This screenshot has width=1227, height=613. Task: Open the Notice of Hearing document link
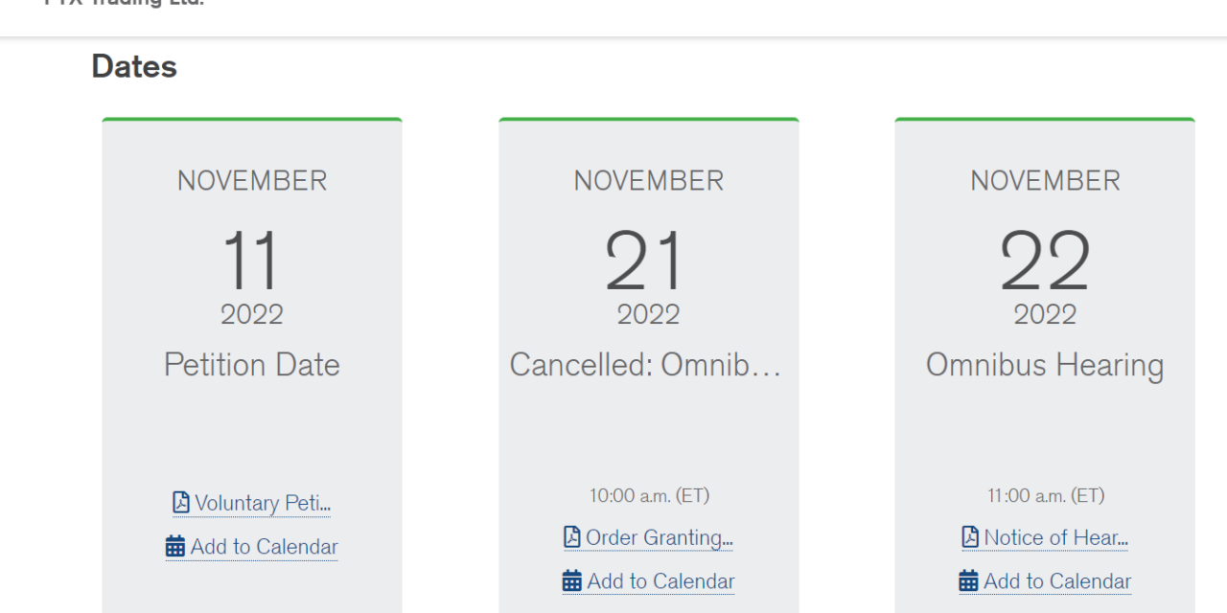(x=1055, y=537)
